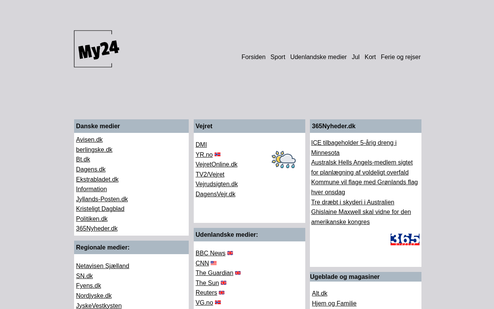Visit Kristeligt Dagblad
The height and width of the screenshot is (309, 494).
click(x=100, y=209)
